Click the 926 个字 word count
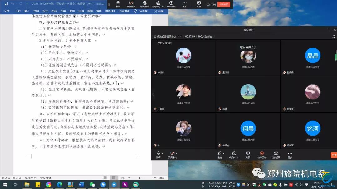This screenshot has width=337, height=189. [x=31, y=178]
